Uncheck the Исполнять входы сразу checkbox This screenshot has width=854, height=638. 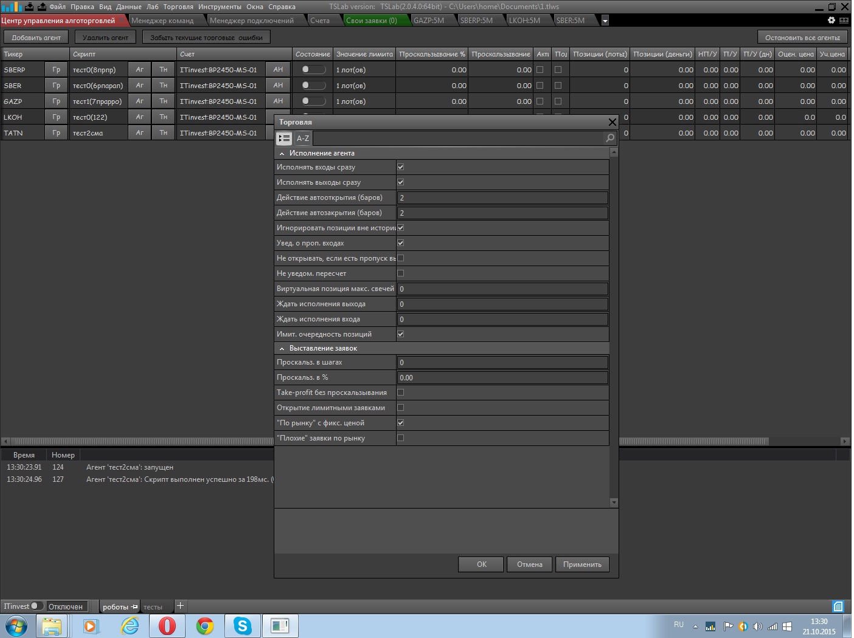(400, 166)
